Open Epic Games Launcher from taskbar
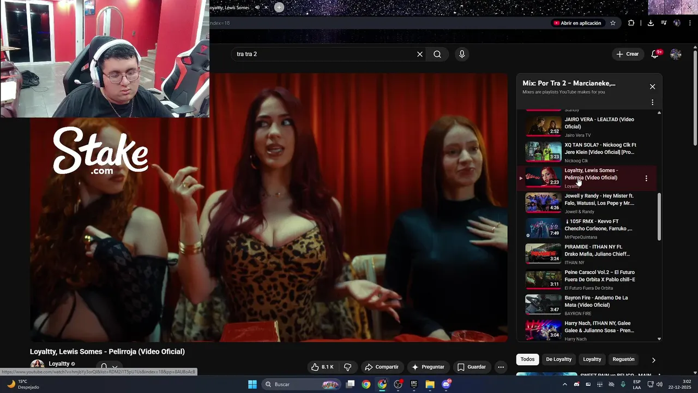The height and width of the screenshot is (393, 698). point(414,384)
